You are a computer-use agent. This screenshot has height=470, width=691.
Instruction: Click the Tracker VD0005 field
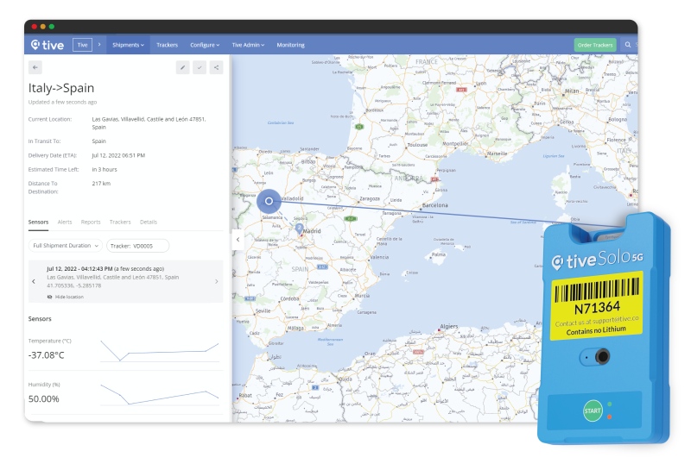[x=137, y=246]
